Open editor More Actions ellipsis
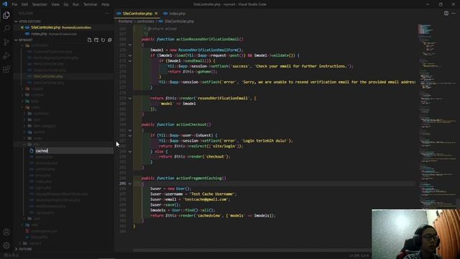This screenshot has height=259, width=460. [454, 13]
